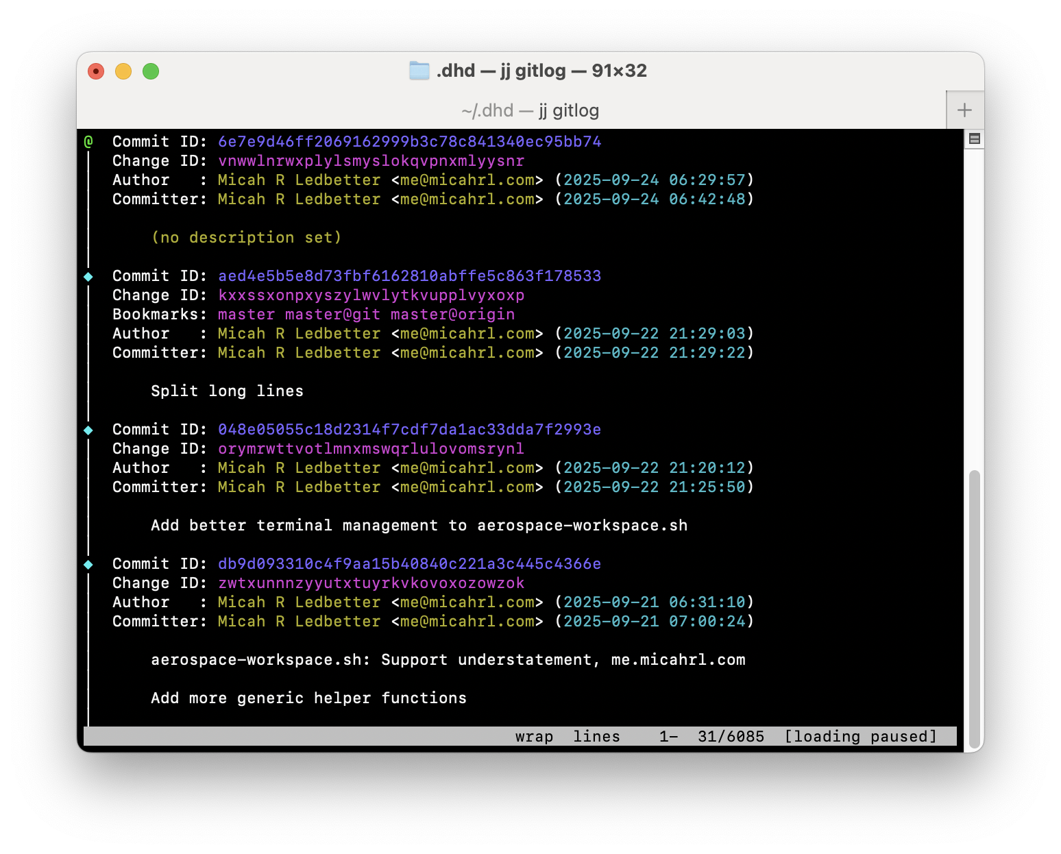Click change ID kxxssxonpxyszylwvlytkvupplvyxoxp
The width and height of the screenshot is (1061, 854).
coord(371,295)
